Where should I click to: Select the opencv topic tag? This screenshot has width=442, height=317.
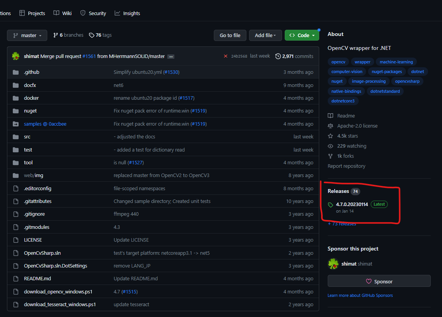[x=338, y=62]
